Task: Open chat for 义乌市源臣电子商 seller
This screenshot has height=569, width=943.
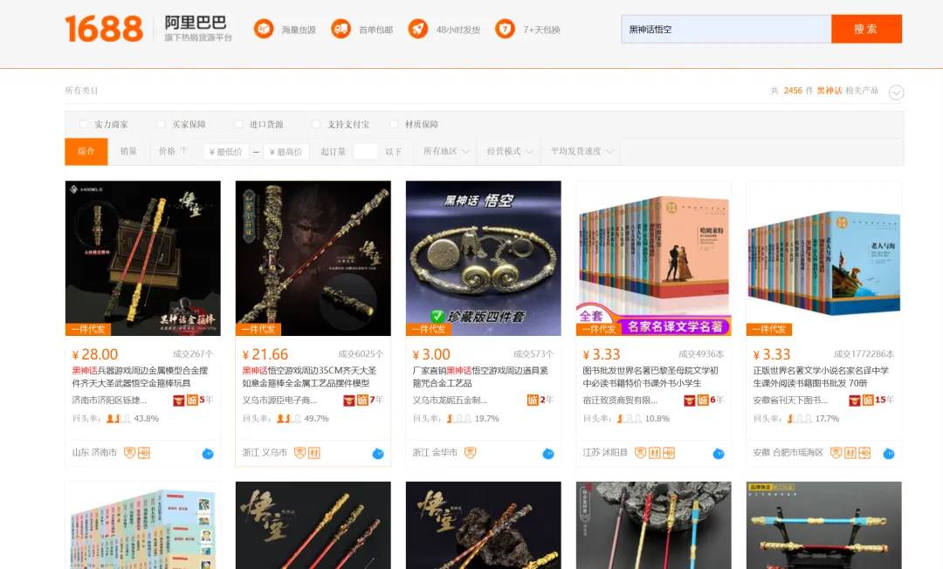Action: pyautogui.click(x=378, y=454)
